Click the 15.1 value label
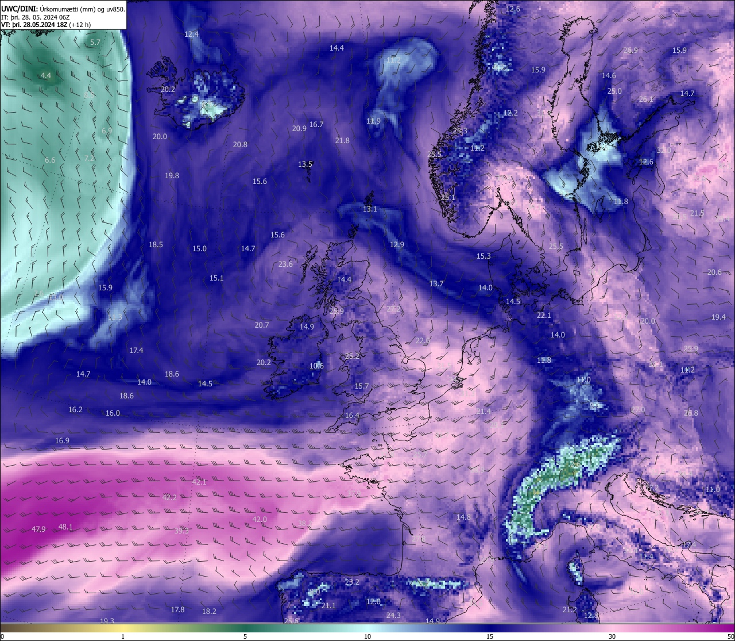735x641 pixels. (x=216, y=278)
